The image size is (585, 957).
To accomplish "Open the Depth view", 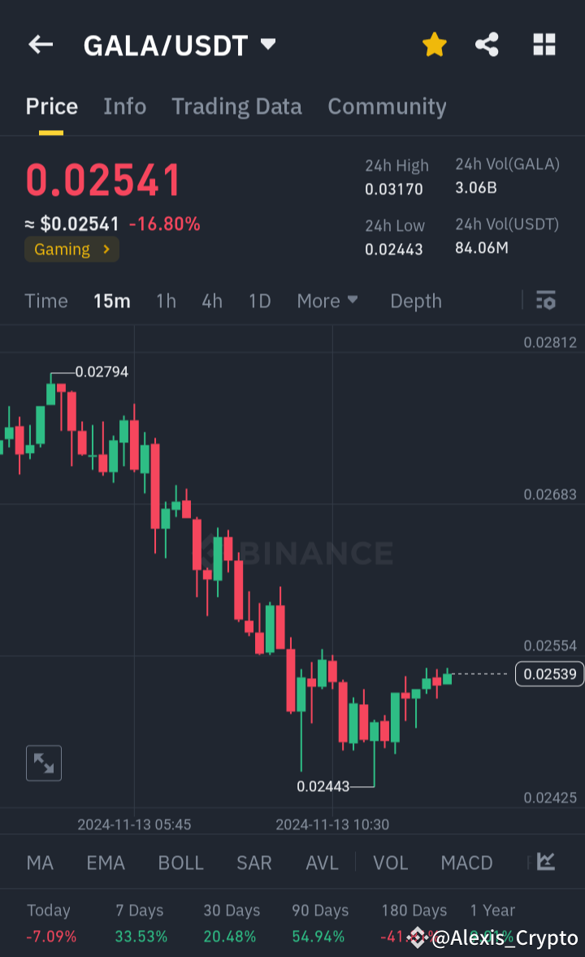I will pyautogui.click(x=415, y=301).
